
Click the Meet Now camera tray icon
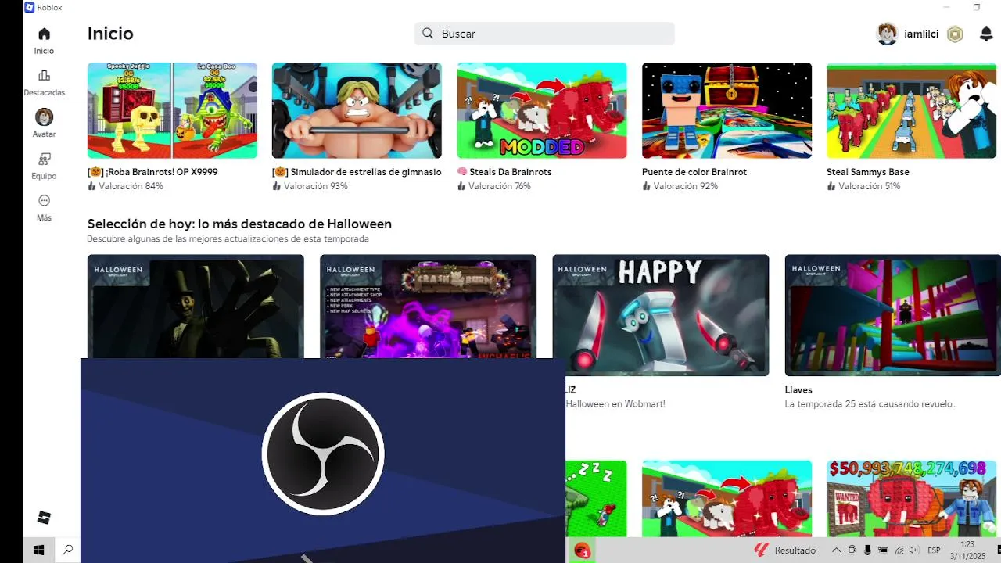pos(852,550)
